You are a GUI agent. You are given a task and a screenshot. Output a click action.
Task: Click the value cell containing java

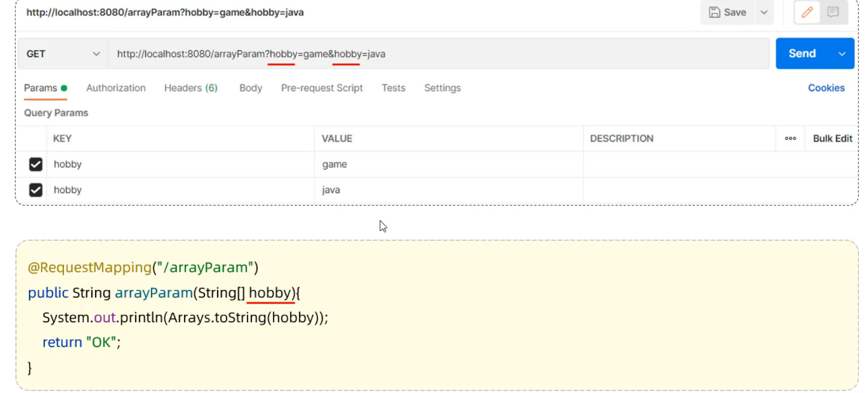coord(449,190)
